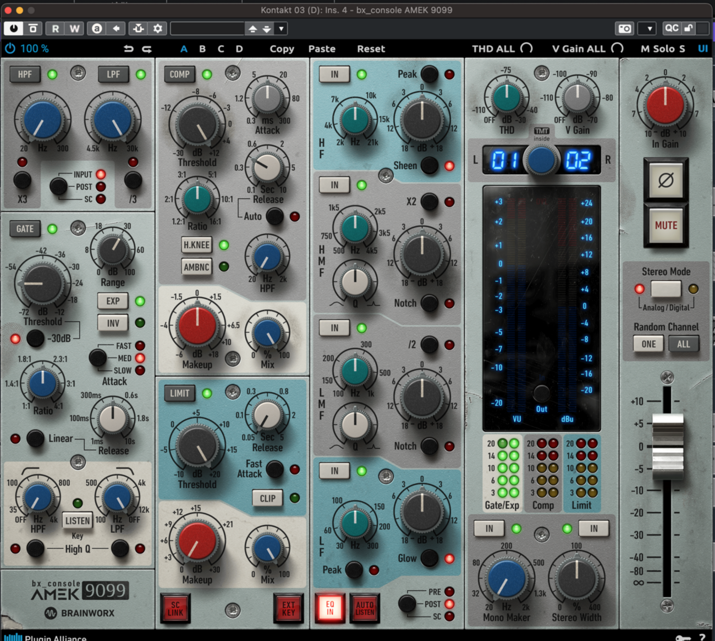This screenshot has height=641, width=715.
Task: Toggle the HPF filter button
Action: click(x=25, y=74)
